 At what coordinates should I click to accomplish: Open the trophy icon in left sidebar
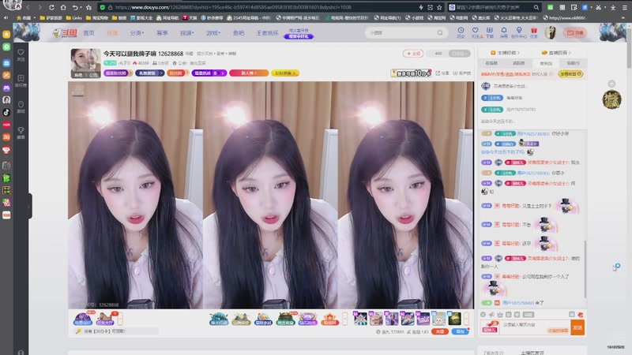coord(21,130)
